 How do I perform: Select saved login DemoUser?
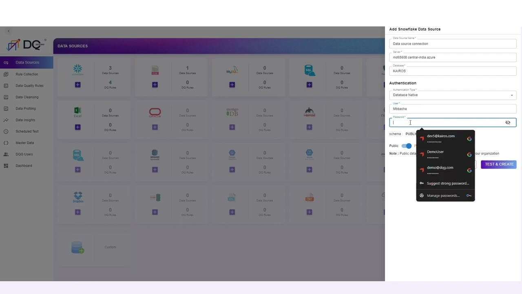[x=445, y=154]
